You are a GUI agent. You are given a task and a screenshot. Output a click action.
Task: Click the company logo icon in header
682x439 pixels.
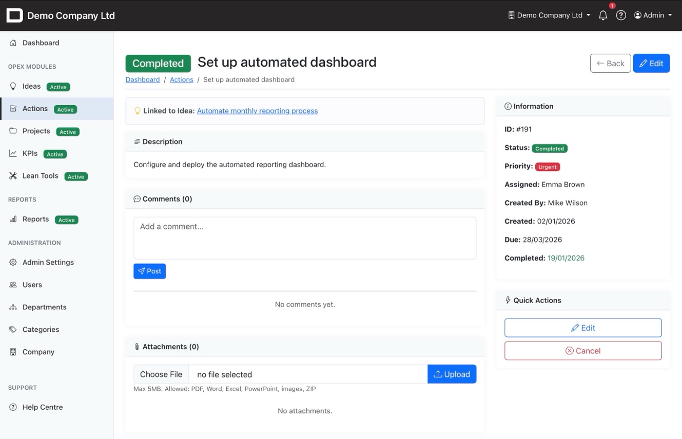point(14,15)
